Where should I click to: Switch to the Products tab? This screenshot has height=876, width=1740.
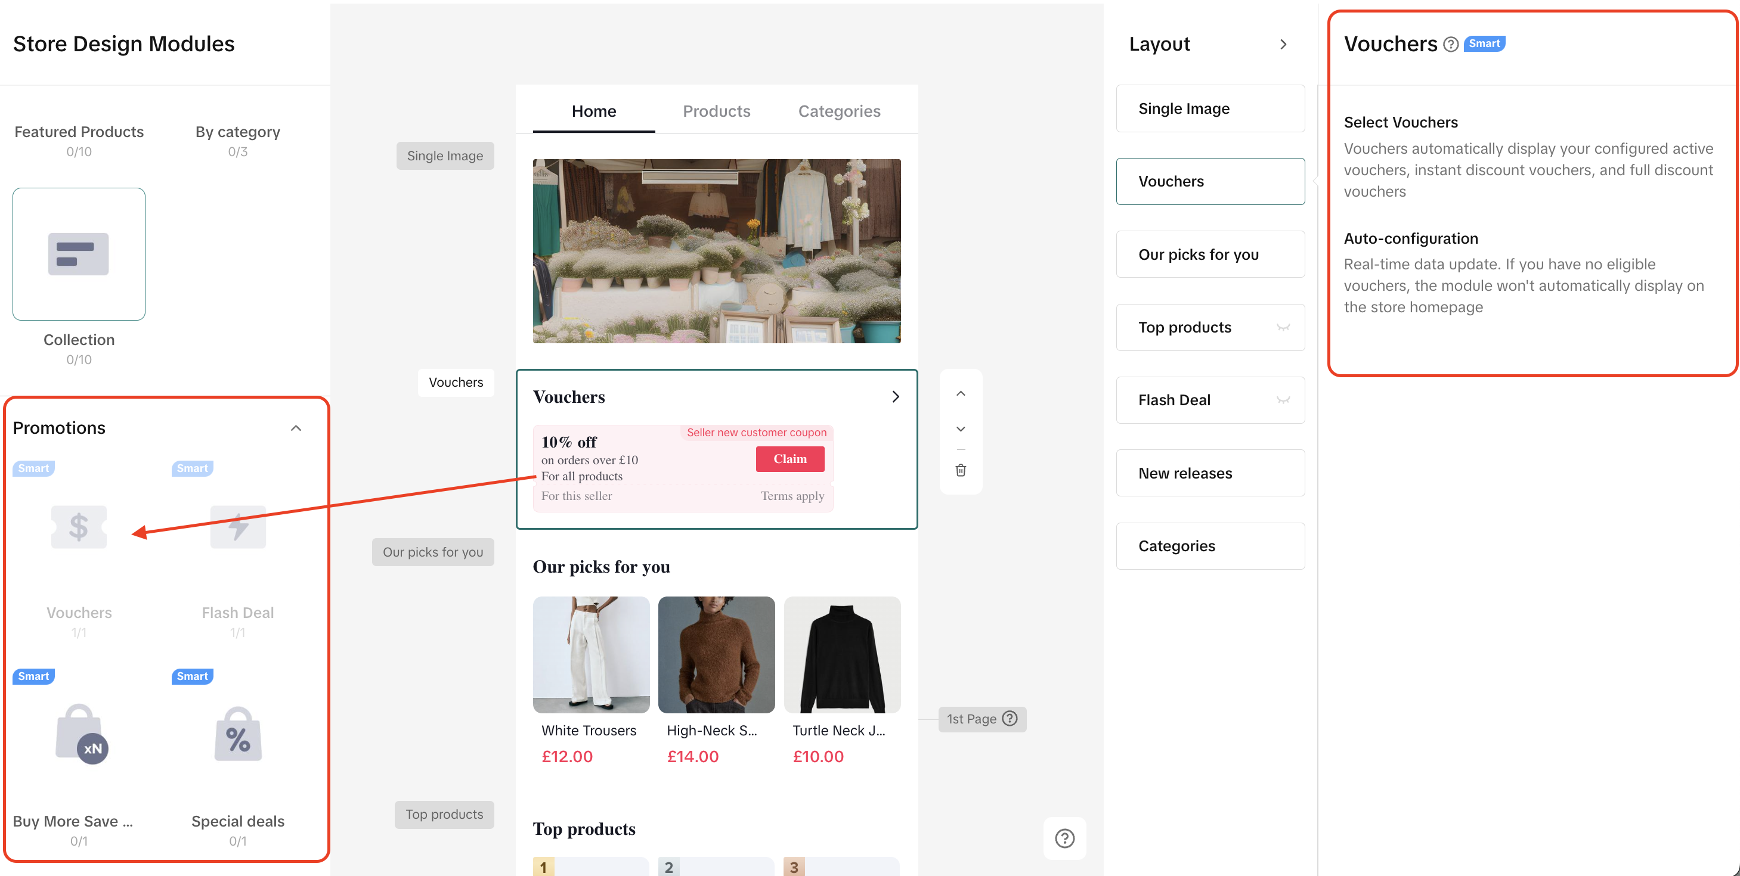click(716, 111)
